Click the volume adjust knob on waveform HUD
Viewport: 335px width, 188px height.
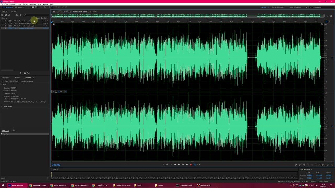point(56,92)
